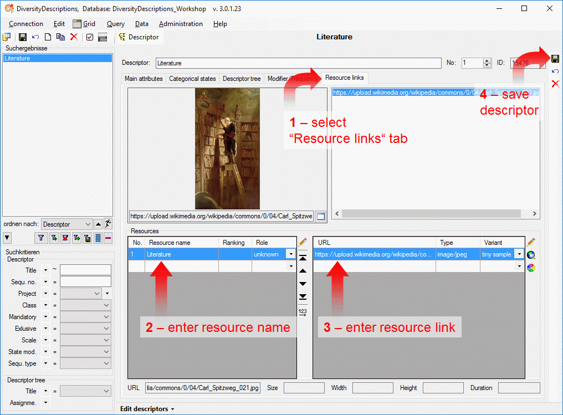
Task: Clear the filter with the crossed-out funnel icon
Action: (x=65, y=238)
